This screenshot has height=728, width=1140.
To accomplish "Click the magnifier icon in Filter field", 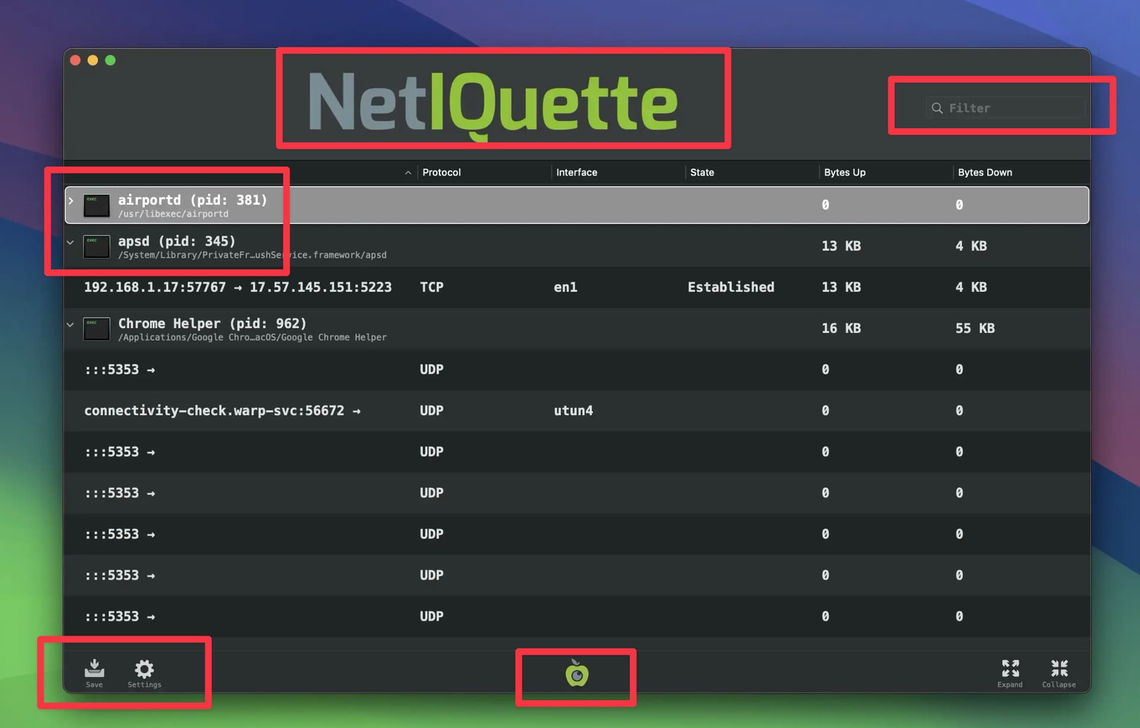I will pos(937,108).
